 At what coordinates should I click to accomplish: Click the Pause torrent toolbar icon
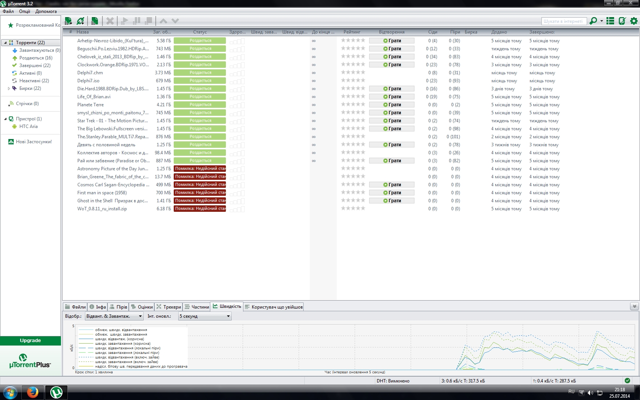pos(137,21)
